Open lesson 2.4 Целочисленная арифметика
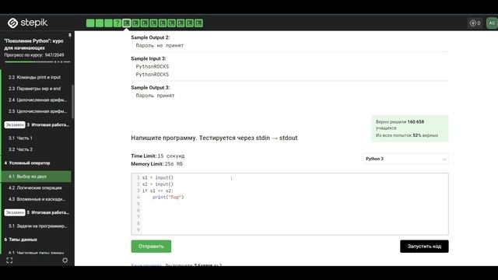 click(37, 100)
